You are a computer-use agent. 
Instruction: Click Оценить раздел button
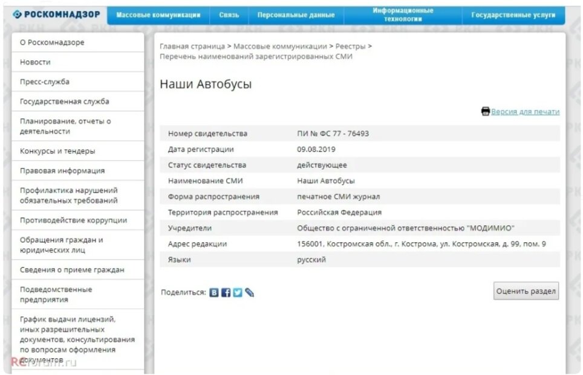point(526,291)
